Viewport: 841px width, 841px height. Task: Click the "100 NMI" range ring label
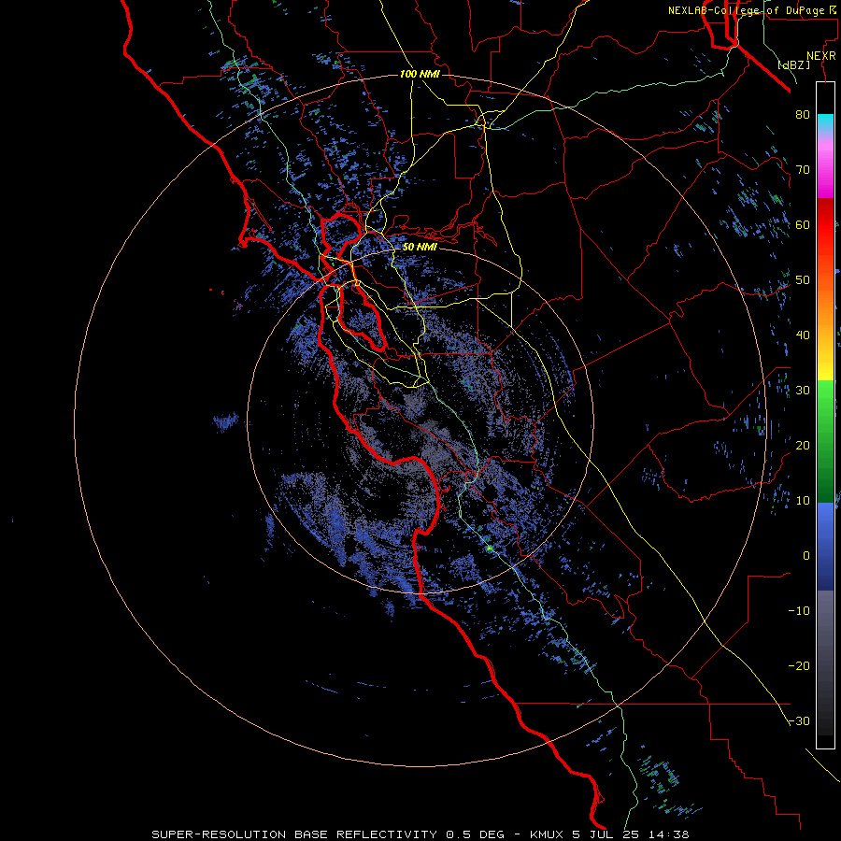[420, 74]
